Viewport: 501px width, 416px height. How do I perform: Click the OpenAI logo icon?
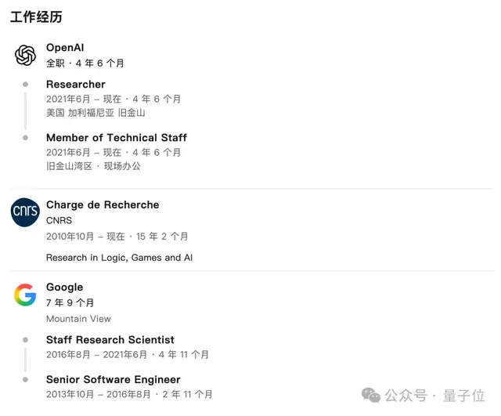tap(25, 56)
